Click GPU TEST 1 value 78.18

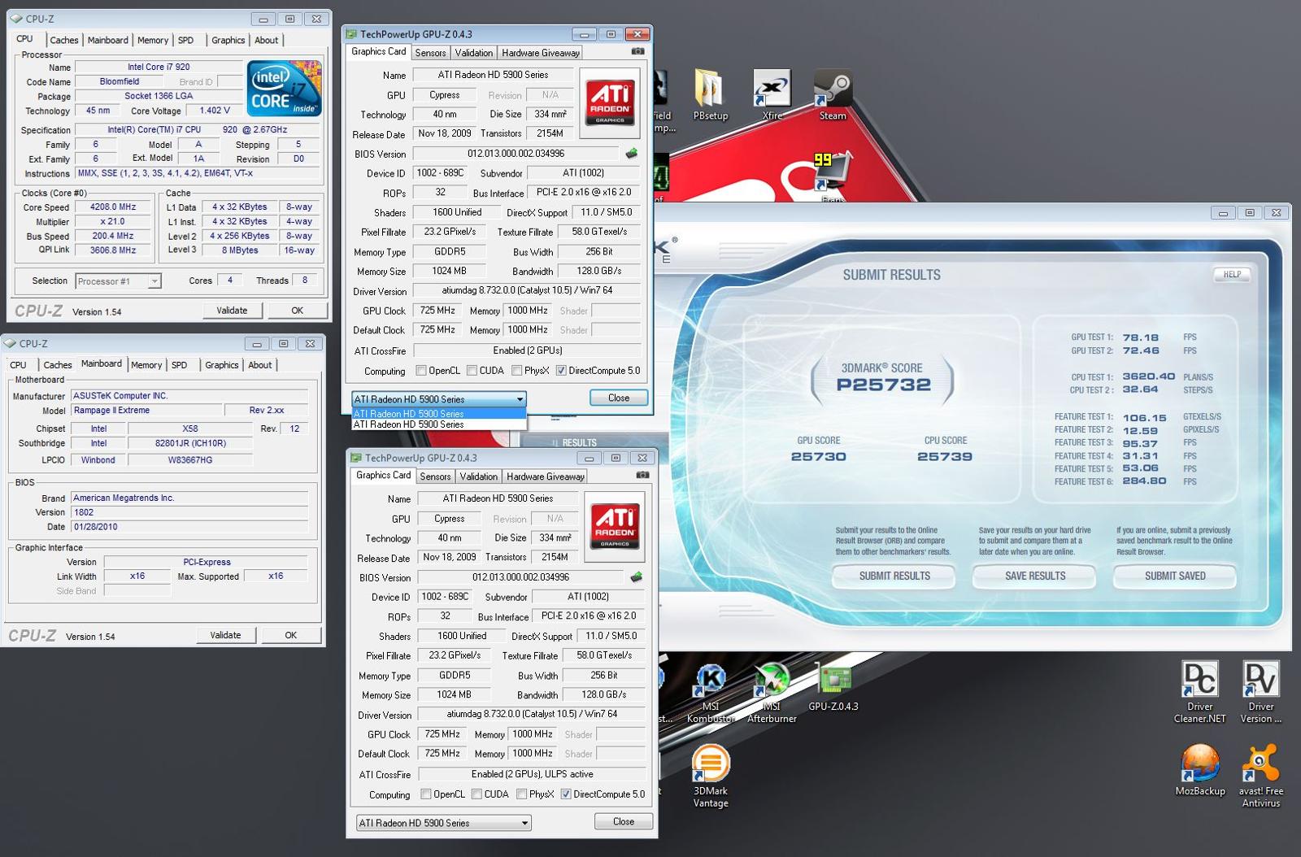click(x=1141, y=337)
